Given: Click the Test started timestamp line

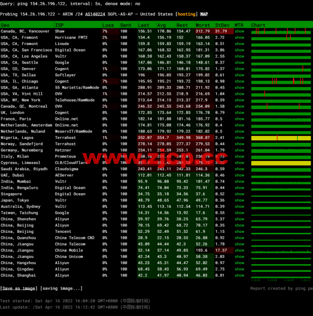Looking at the screenshot, I should coord(75,301).
